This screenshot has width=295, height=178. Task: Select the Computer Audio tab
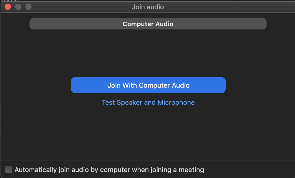click(148, 24)
